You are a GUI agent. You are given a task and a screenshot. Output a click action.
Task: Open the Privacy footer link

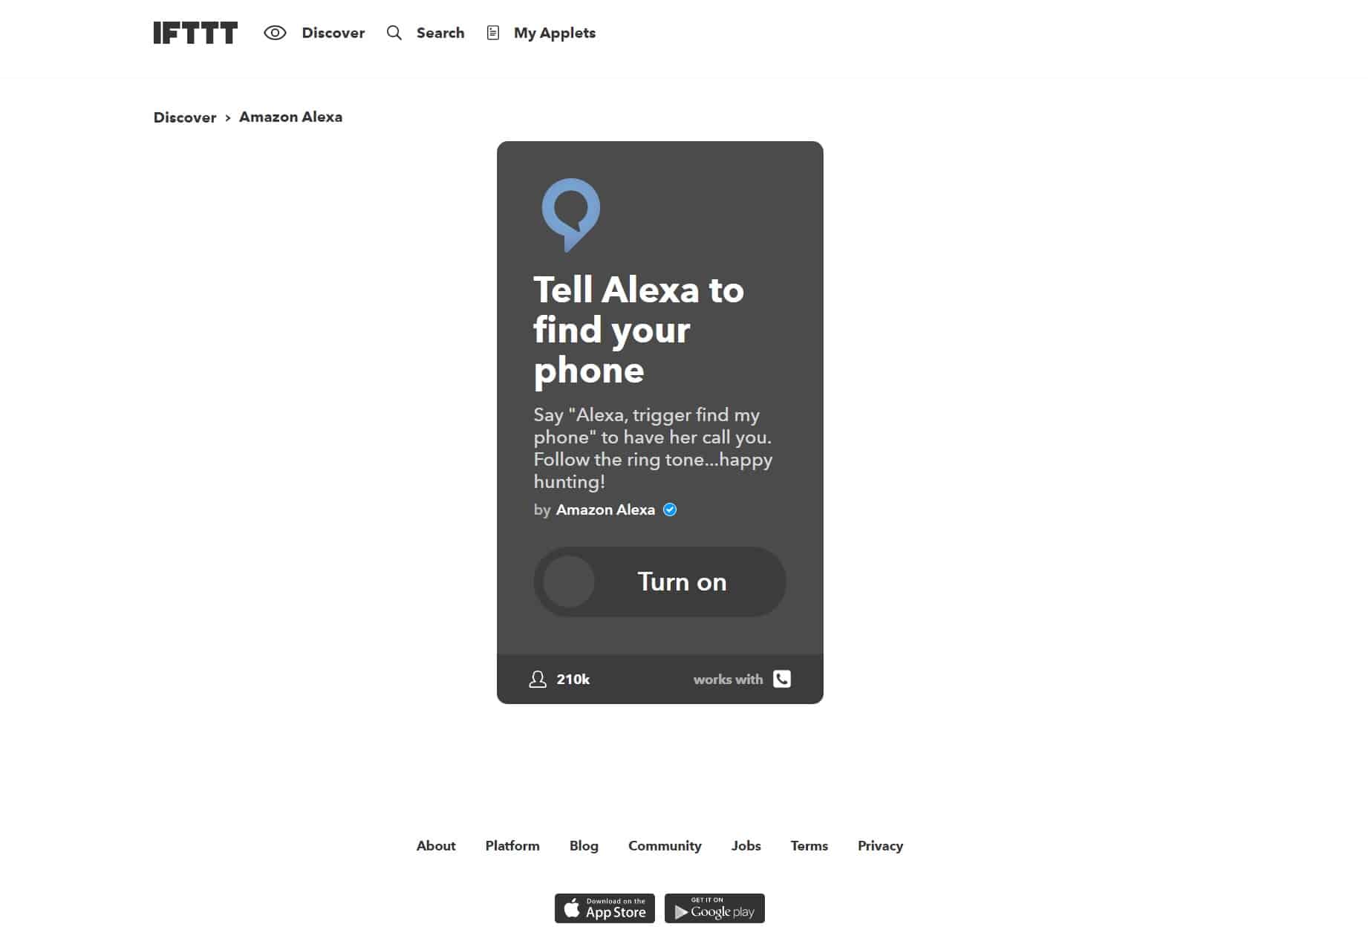click(x=880, y=846)
